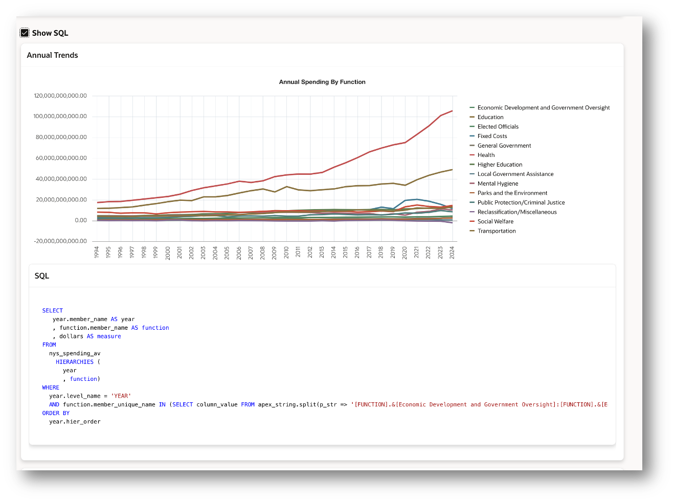Click the Economic Development legend label text
Image resolution: width=674 pixels, height=502 pixels.
click(x=543, y=107)
